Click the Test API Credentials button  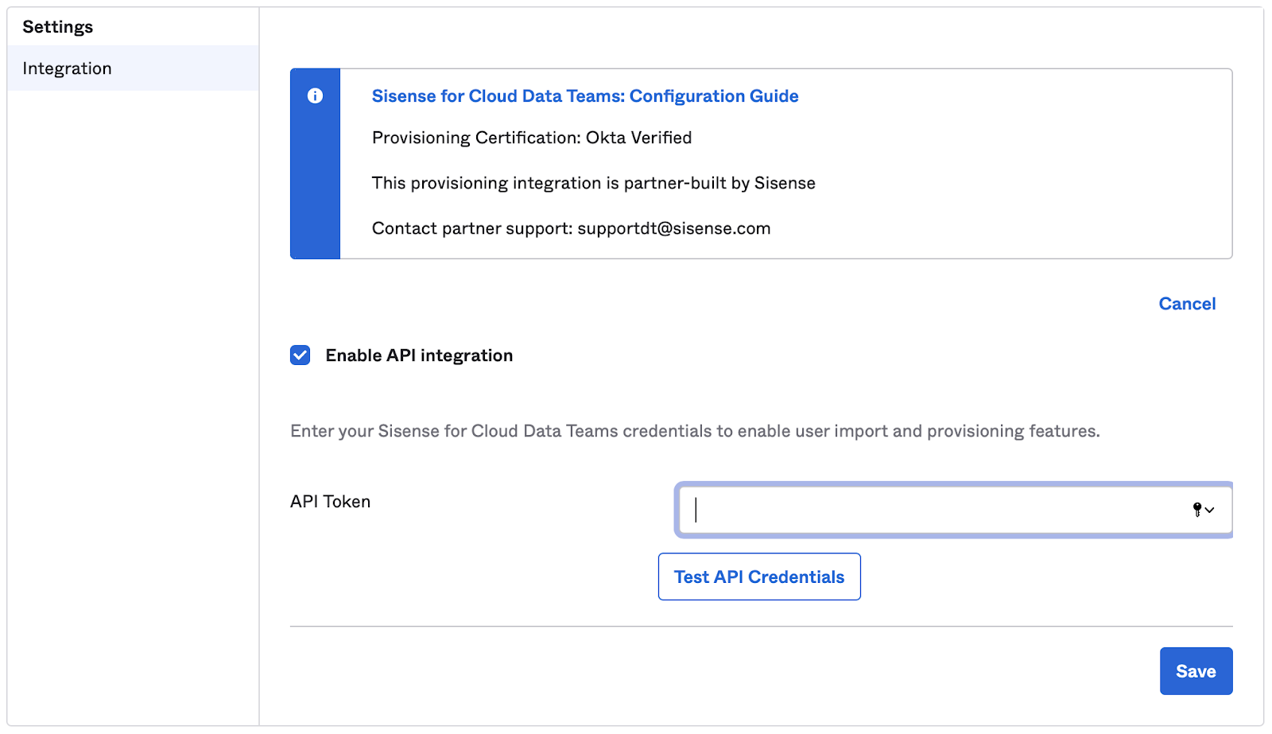[759, 577]
